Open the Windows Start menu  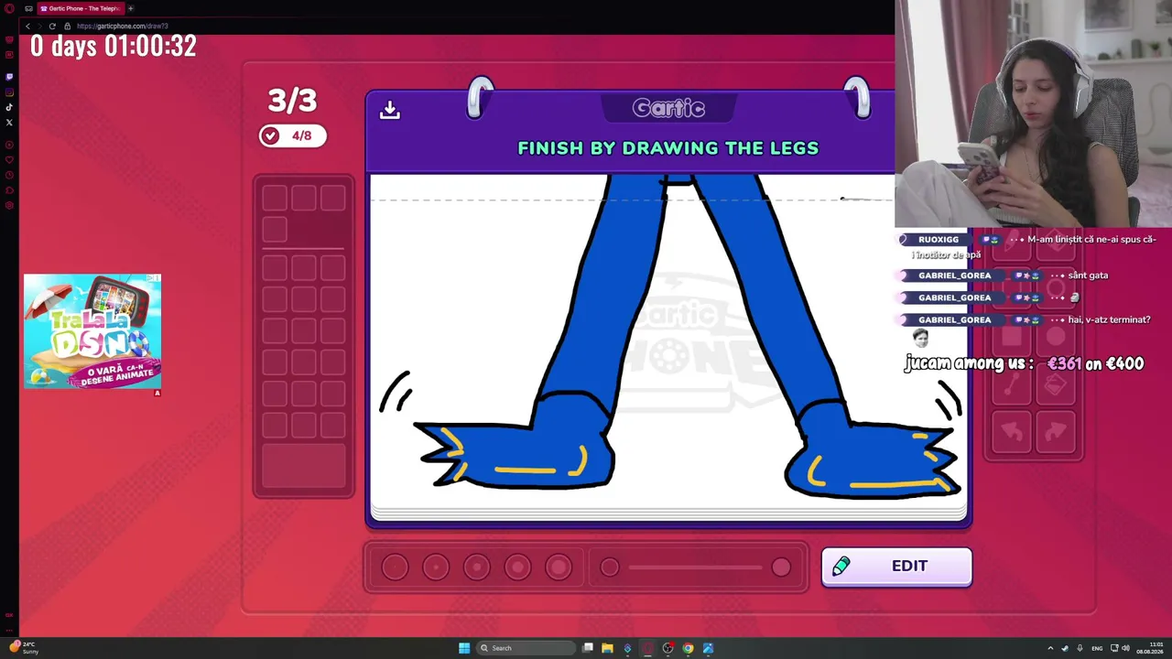(464, 648)
